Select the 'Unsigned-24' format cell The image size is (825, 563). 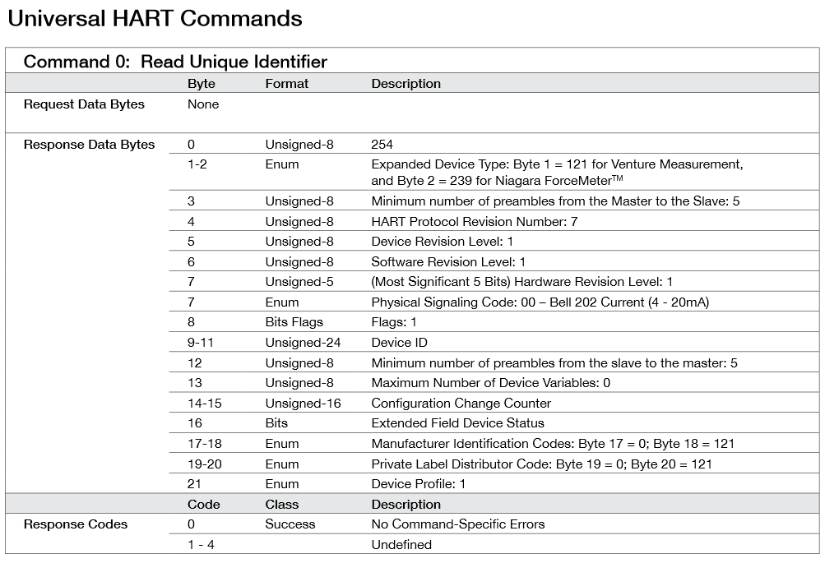coord(303,343)
